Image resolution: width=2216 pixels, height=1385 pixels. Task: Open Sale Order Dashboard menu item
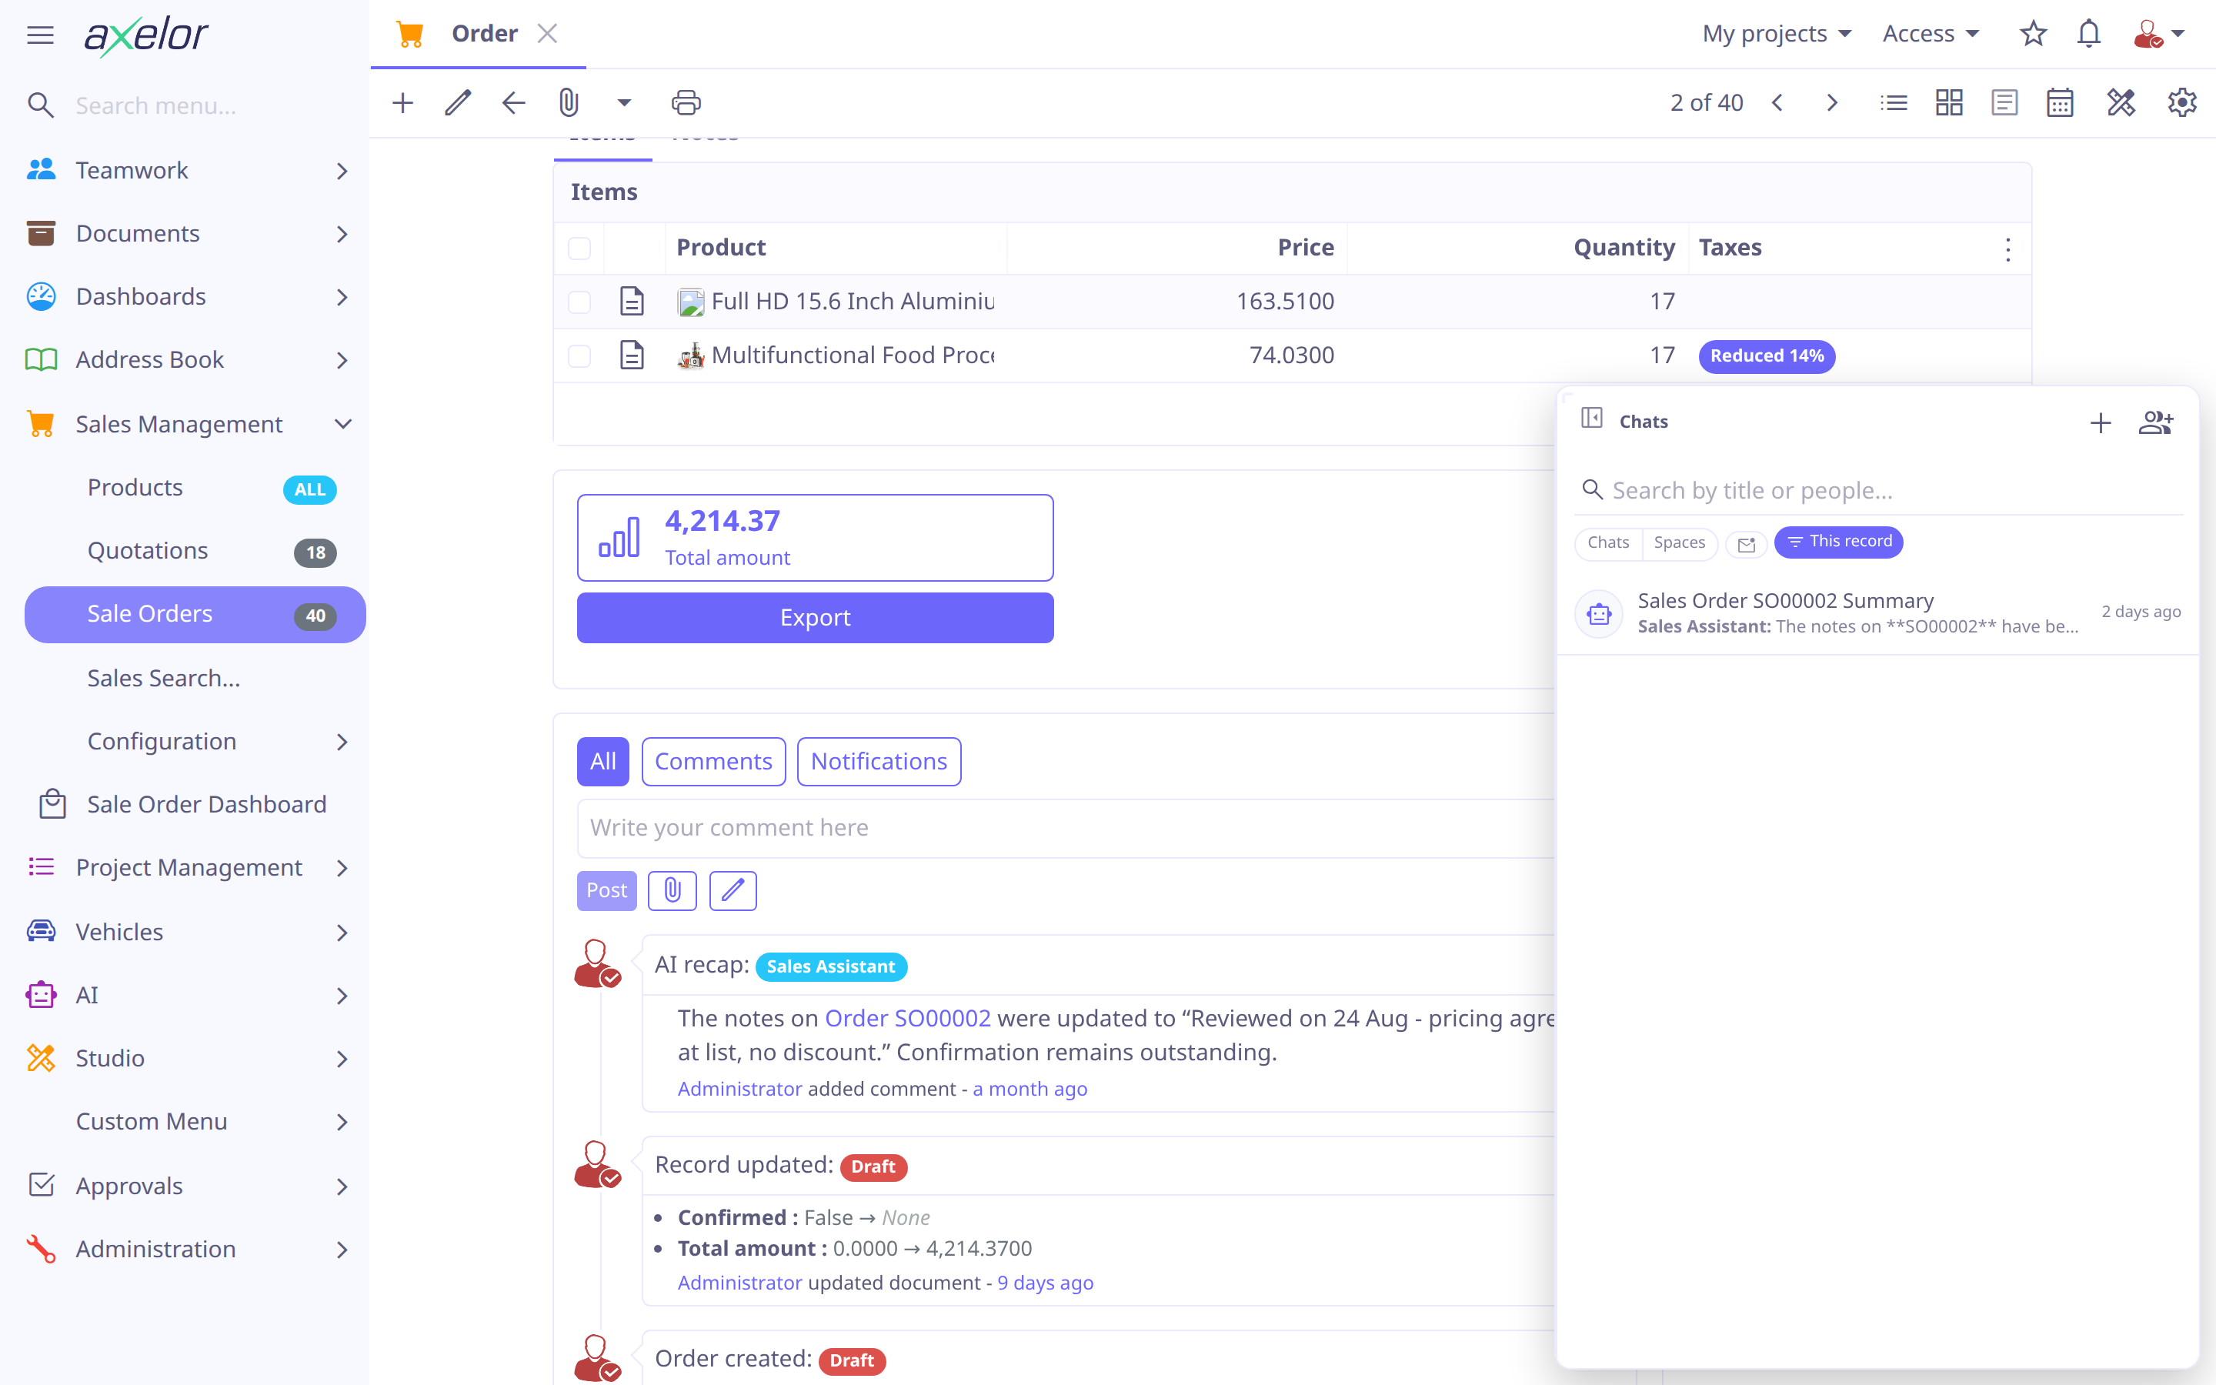[195, 804]
